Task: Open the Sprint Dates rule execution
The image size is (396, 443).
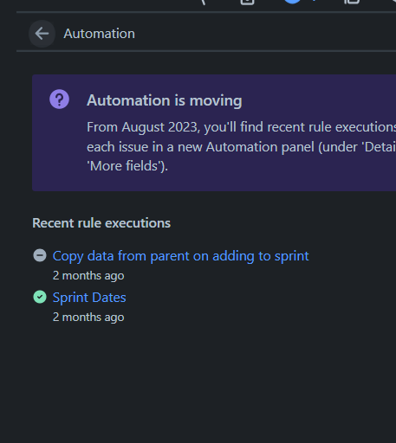Action: tap(89, 298)
